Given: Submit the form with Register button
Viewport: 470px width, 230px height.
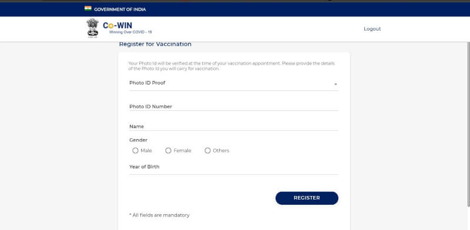Looking at the screenshot, I should coord(307,198).
